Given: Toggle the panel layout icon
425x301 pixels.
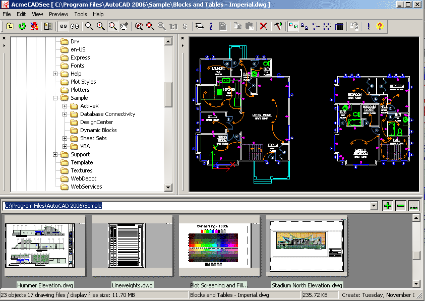Looking at the screenshot, I should (x=48, y=26).
